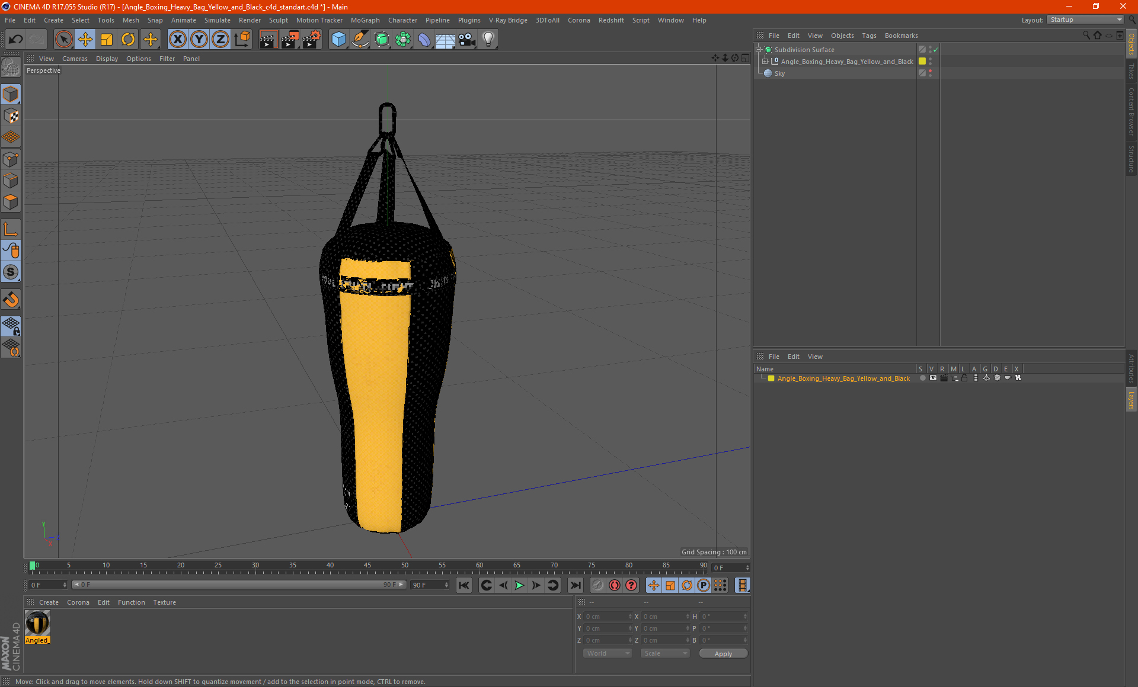
Task: Click Make Editable icon in left sidebar
Action: 11,68
